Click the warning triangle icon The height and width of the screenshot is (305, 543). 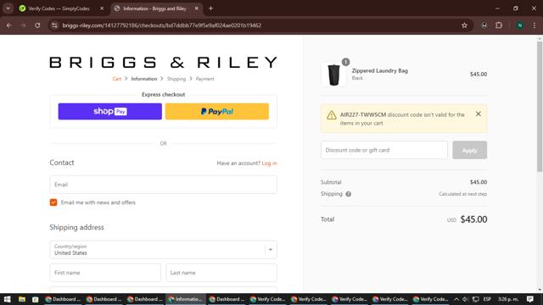coord(332,115)
